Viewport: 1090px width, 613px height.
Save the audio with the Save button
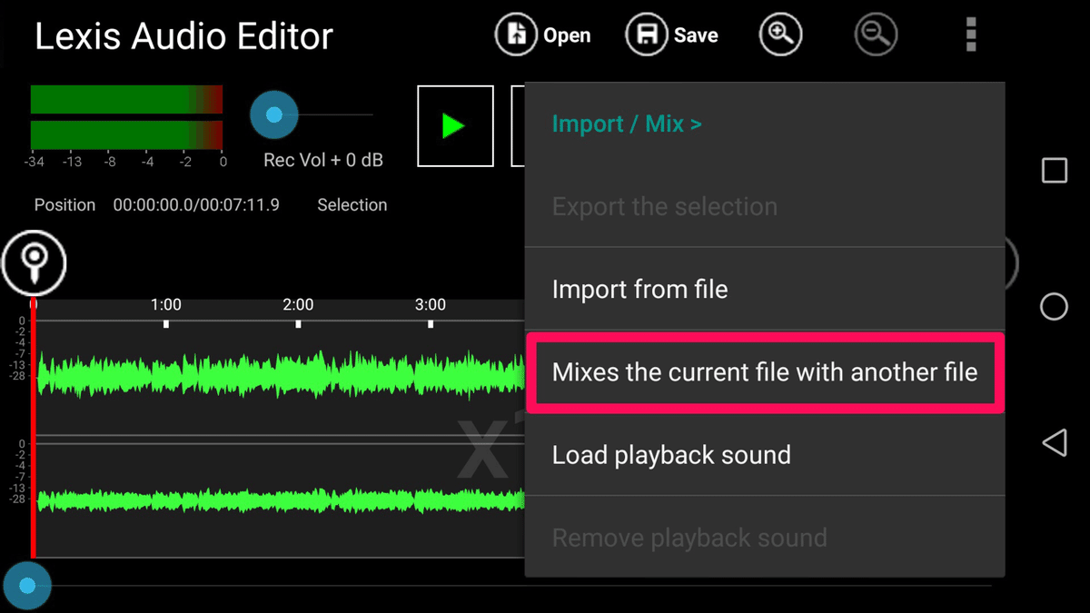tap(672, 35)
